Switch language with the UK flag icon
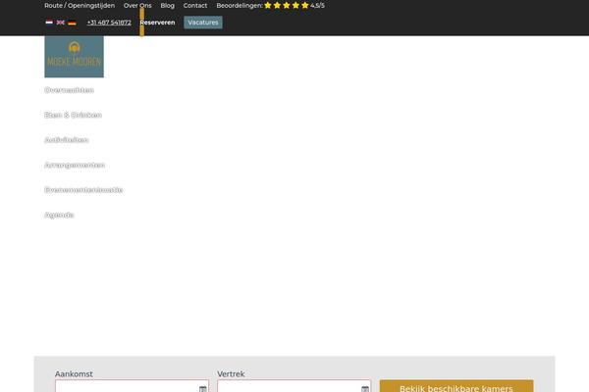 pyautogui.click(x=61, y=23)
